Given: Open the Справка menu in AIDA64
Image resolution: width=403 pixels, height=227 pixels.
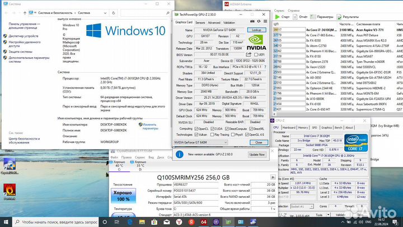Looking at the screenshot, I should point(293,11).
